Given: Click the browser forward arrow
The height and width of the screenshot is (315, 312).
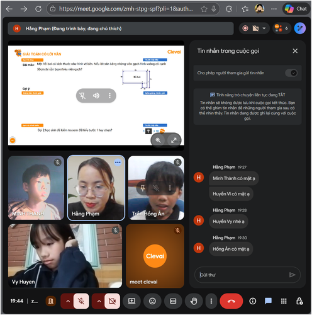Looking at the screenshot, I should 24,9.
